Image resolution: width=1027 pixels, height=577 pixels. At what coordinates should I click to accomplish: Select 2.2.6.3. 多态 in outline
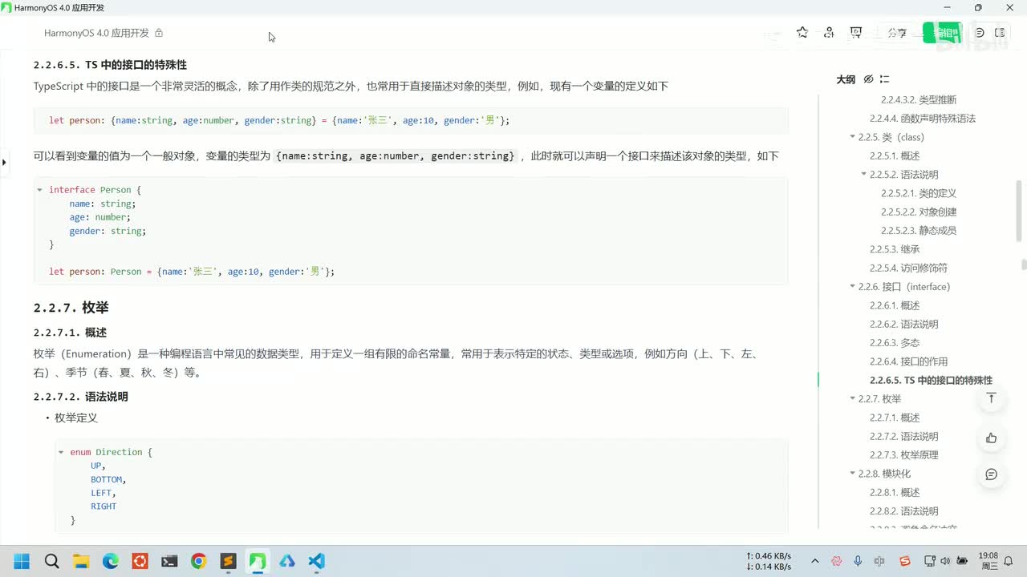[895, 343]
